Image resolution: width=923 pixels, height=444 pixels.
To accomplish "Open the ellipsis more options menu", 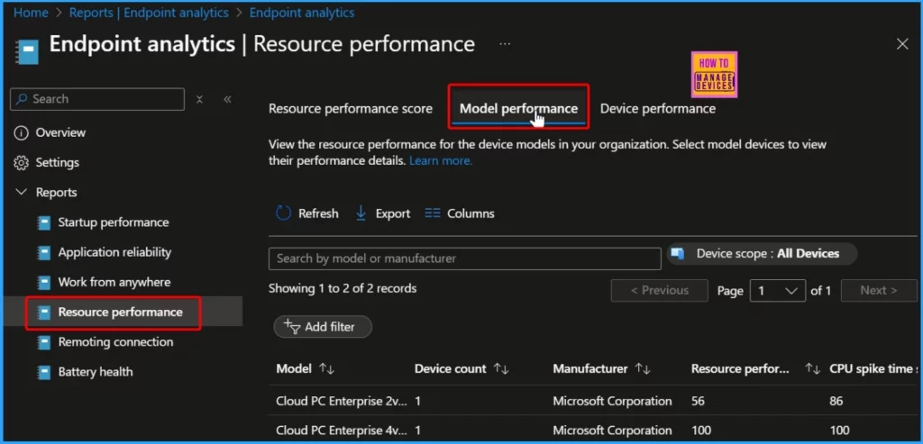I will tap(505, 44).
